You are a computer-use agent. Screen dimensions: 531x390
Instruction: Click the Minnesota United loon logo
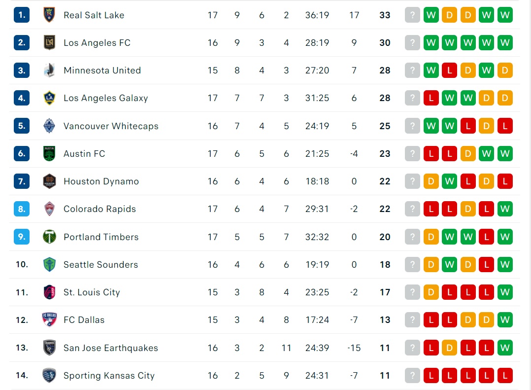pyautogui.click(x=49, y=70)
